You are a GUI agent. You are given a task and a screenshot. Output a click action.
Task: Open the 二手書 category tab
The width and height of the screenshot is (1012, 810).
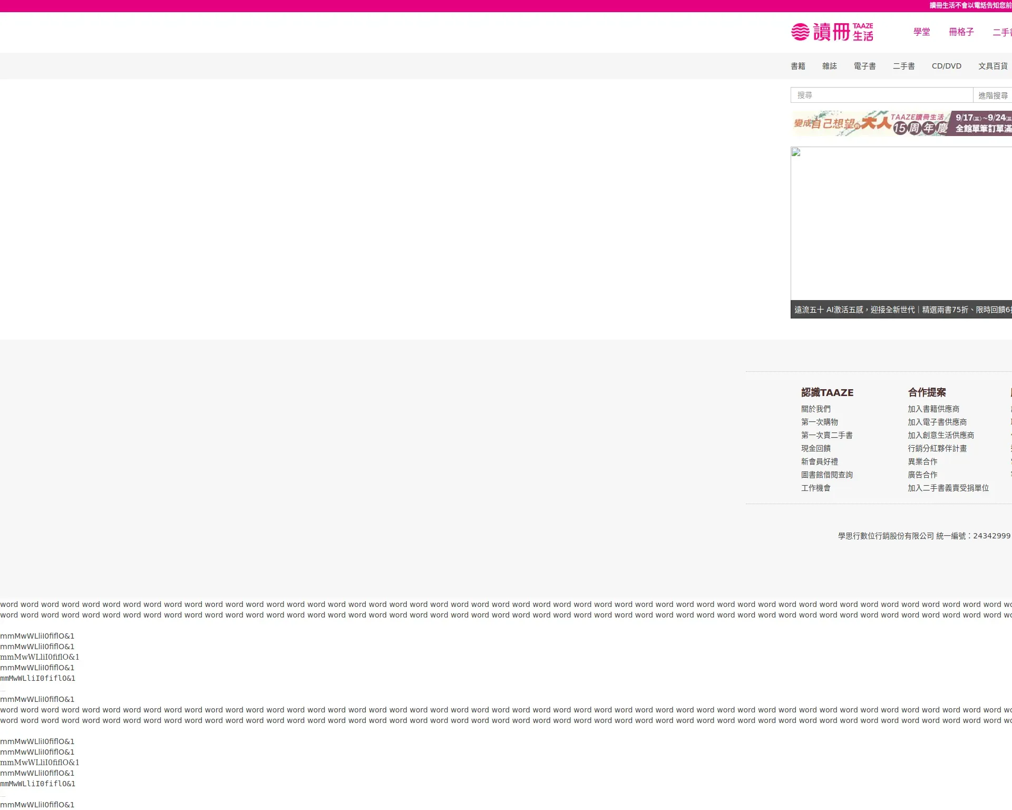(x=903, y=66)
